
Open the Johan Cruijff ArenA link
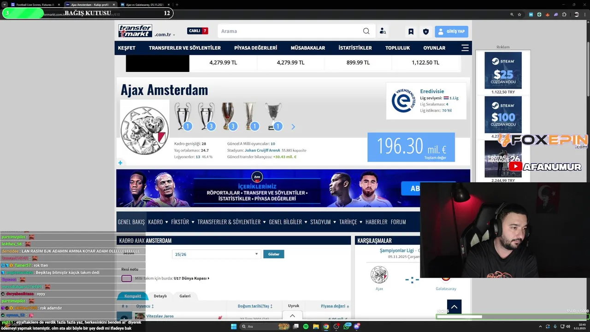pos(262,150)
